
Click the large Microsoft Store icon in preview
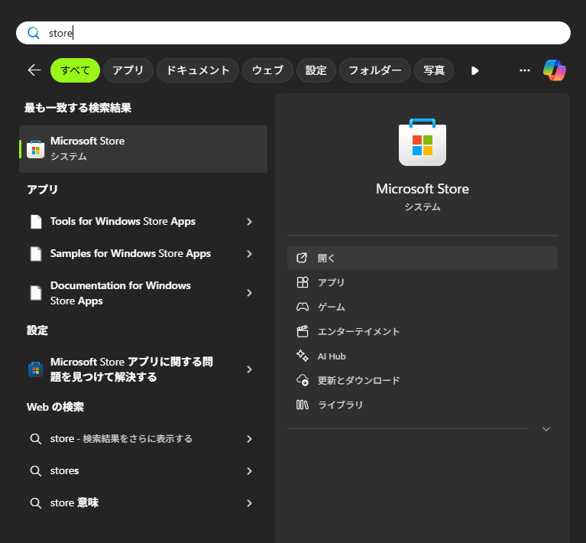tap(423, 142)
